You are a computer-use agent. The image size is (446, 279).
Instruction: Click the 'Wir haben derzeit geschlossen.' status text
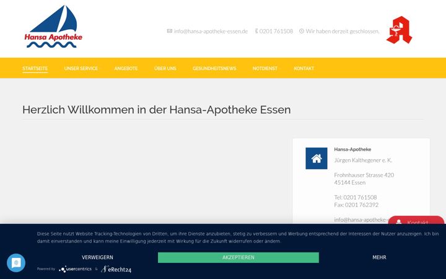pyautogui.click(x=343, y=32)
